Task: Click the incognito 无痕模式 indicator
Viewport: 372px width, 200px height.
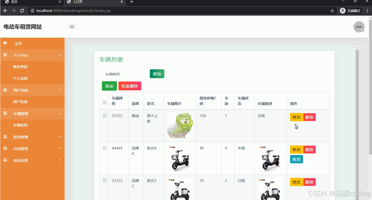Action: tap(351, 11)
